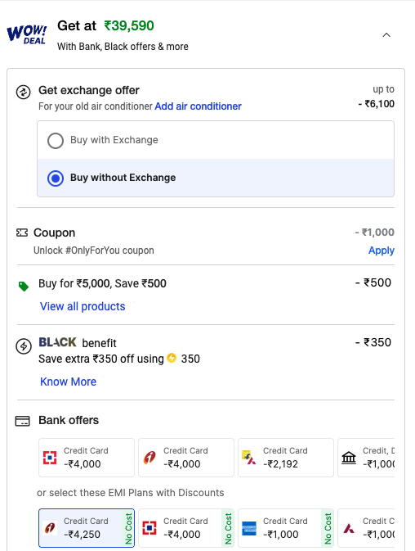This screenshot has width=415, height=551.
Task: Choose Flipkart Axis card -₹2,192 offer
Action: click(286, 458)
